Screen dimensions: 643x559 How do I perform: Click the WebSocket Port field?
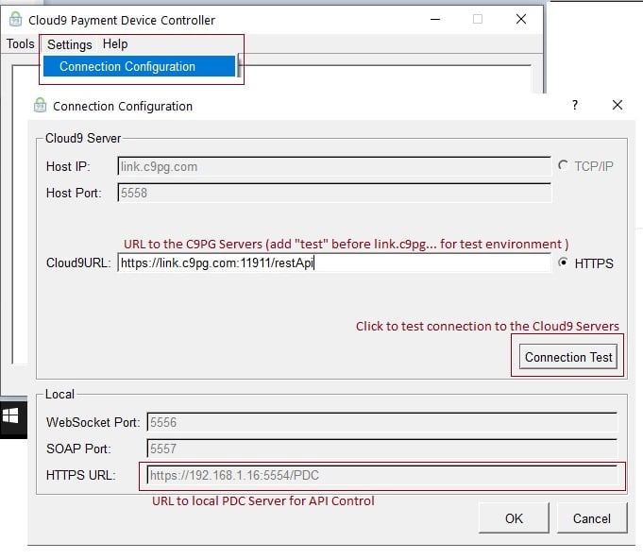381,422
